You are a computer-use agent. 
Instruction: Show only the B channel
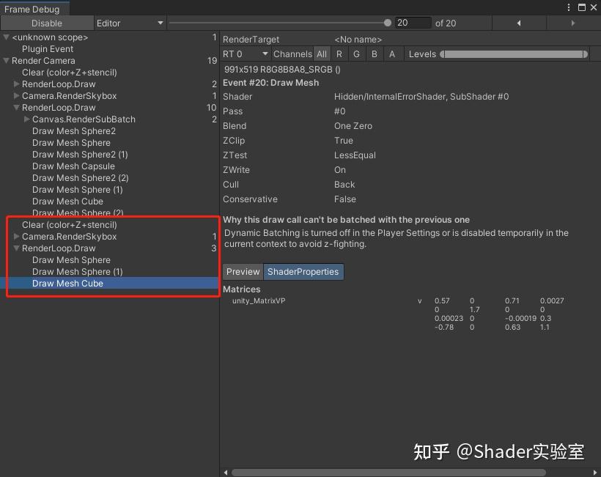tap(374, 53)
